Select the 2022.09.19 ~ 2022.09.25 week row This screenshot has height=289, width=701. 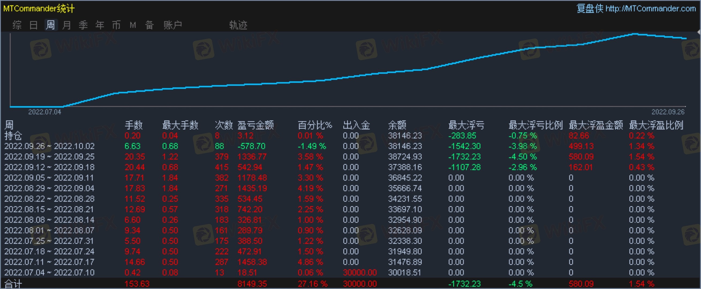tap(49, 157)
